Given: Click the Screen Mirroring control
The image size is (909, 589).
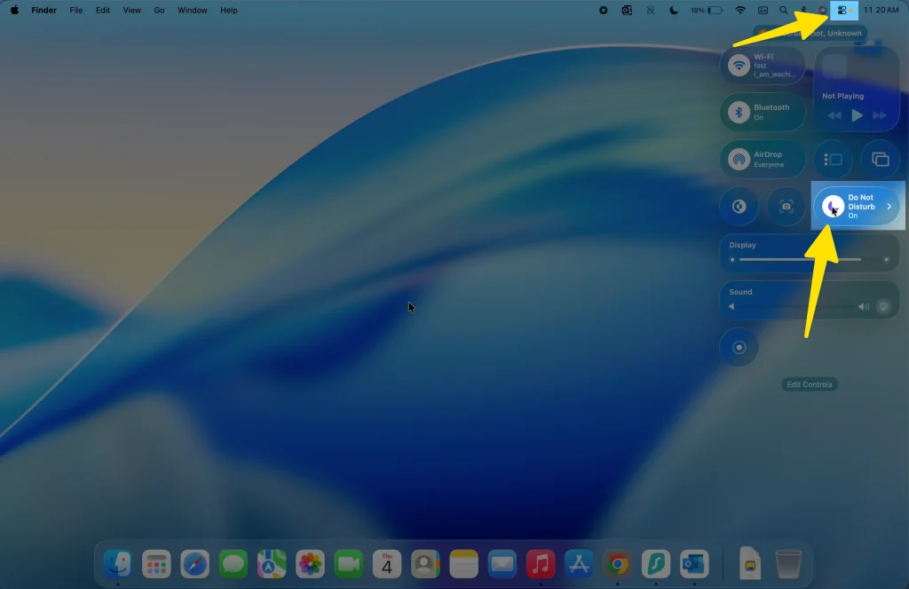Looking at the screenshot, I should pos(881,160).
